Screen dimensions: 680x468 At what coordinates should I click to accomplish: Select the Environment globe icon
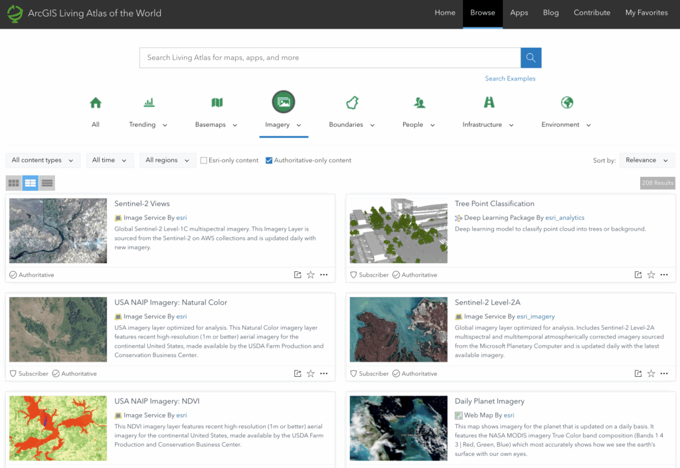(567, 102)
